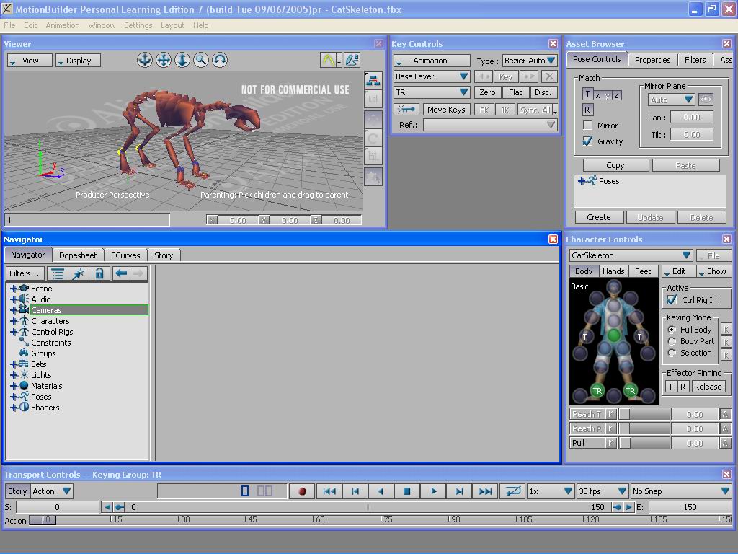The image size is (738, 554).
Task: Open the Base Layer dropdown
Action: click(432, 76)
